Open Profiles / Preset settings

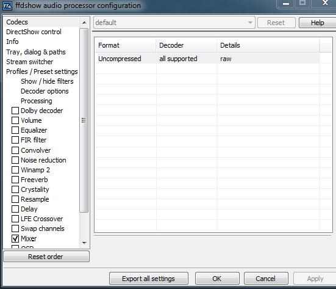42,71
